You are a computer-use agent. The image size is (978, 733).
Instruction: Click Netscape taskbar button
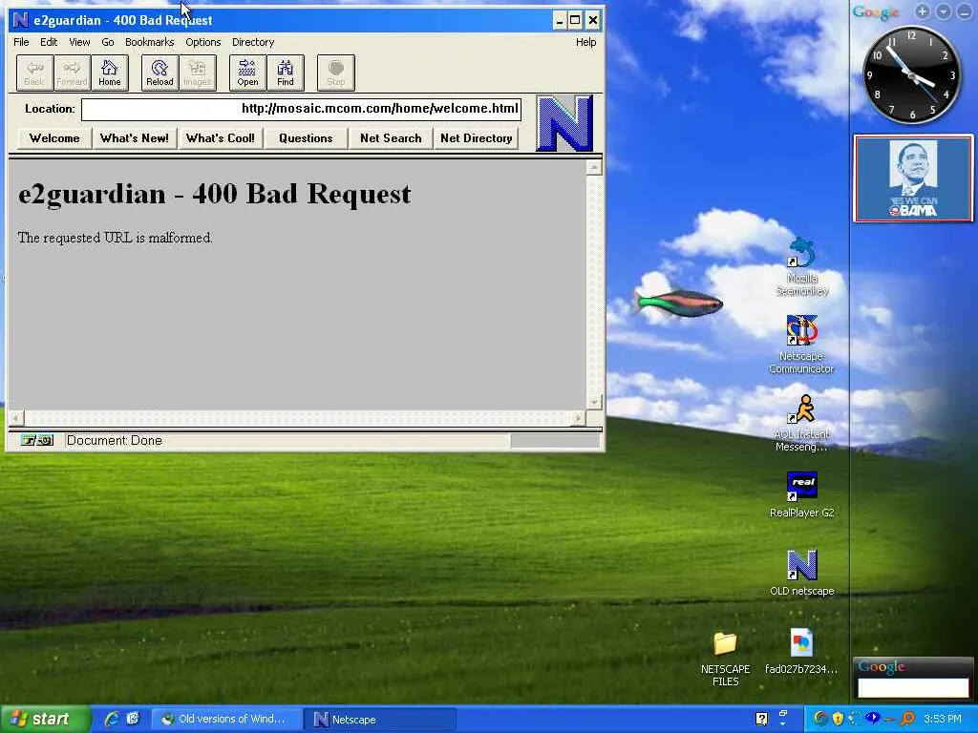380,719
